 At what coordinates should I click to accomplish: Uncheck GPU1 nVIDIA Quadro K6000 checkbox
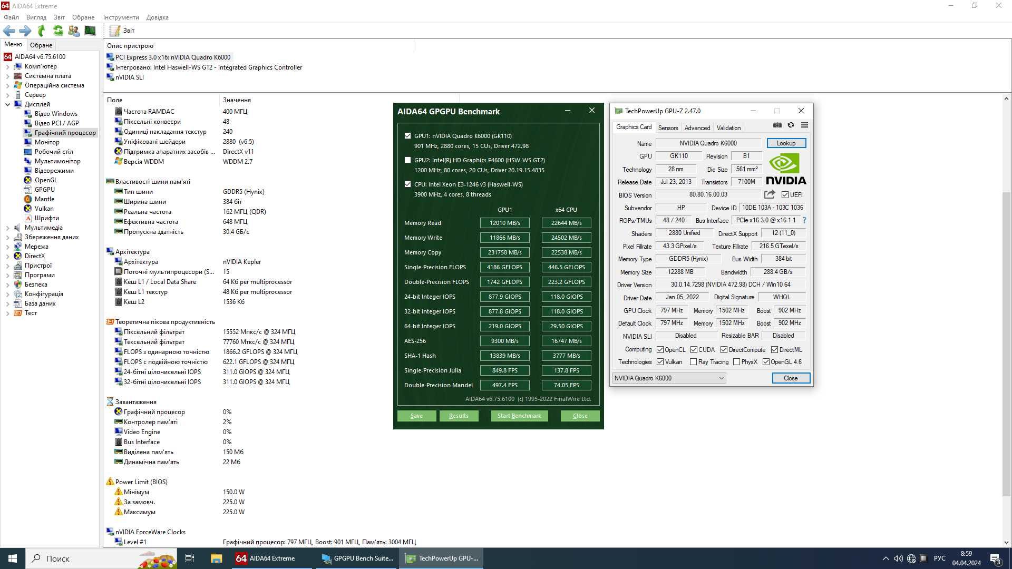coord(407,136)
